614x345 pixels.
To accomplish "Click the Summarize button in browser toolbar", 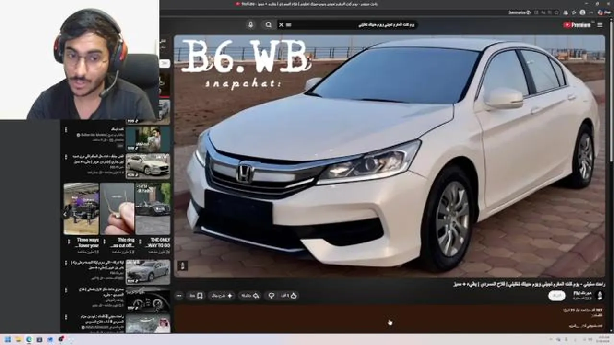I will (x=520, y=12).
